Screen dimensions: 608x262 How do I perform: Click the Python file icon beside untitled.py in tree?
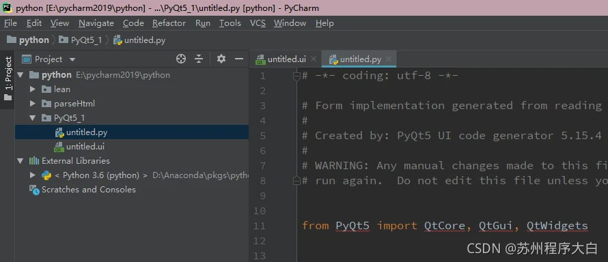point(59,132)
